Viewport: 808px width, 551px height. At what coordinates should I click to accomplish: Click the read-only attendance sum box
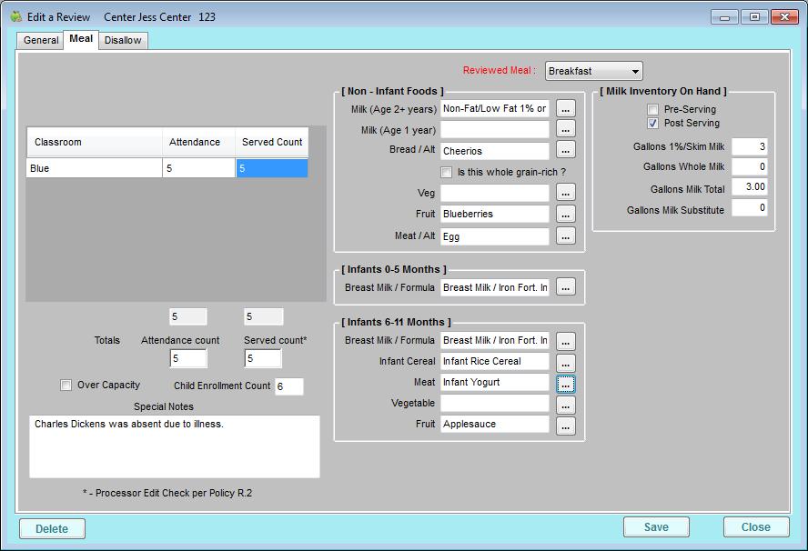[x=188, y=316]
